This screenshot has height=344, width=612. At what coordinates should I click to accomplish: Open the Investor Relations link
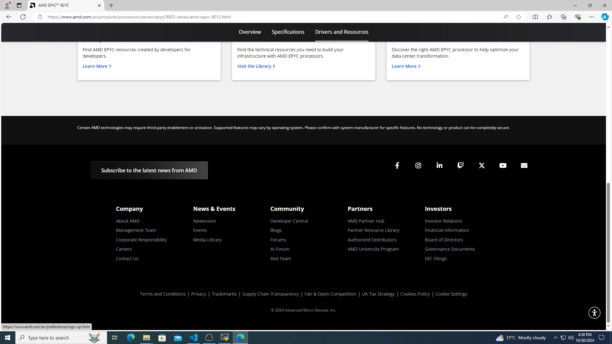[x=443, y=221]
